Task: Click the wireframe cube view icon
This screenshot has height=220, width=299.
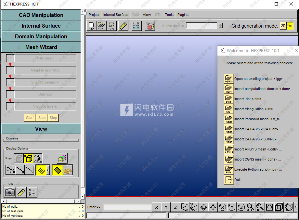Action: (279, 207)
